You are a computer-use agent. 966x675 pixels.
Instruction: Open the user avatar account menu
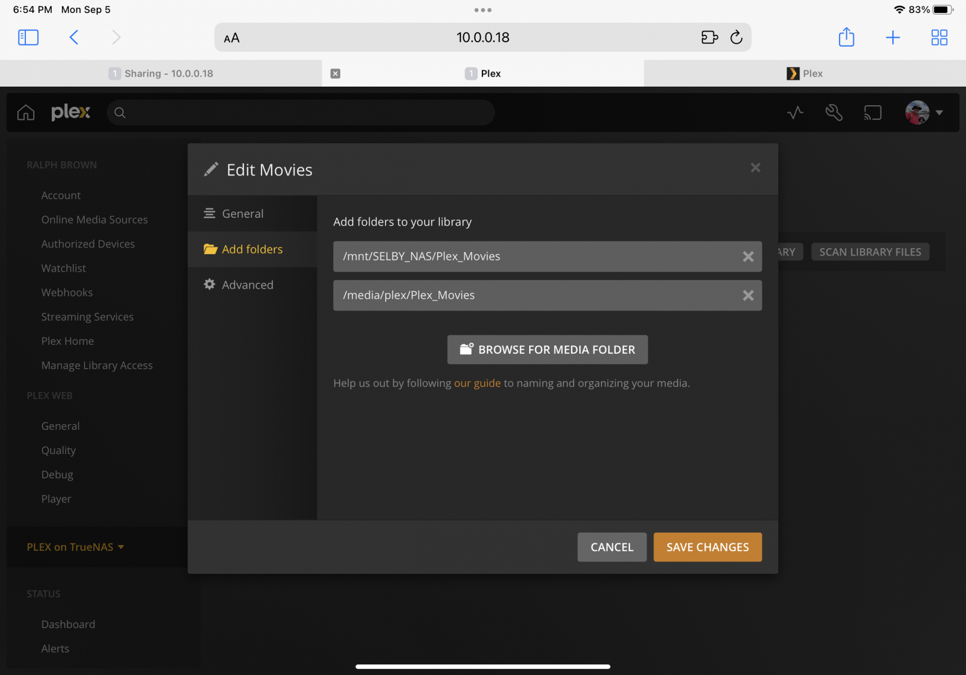924,112
